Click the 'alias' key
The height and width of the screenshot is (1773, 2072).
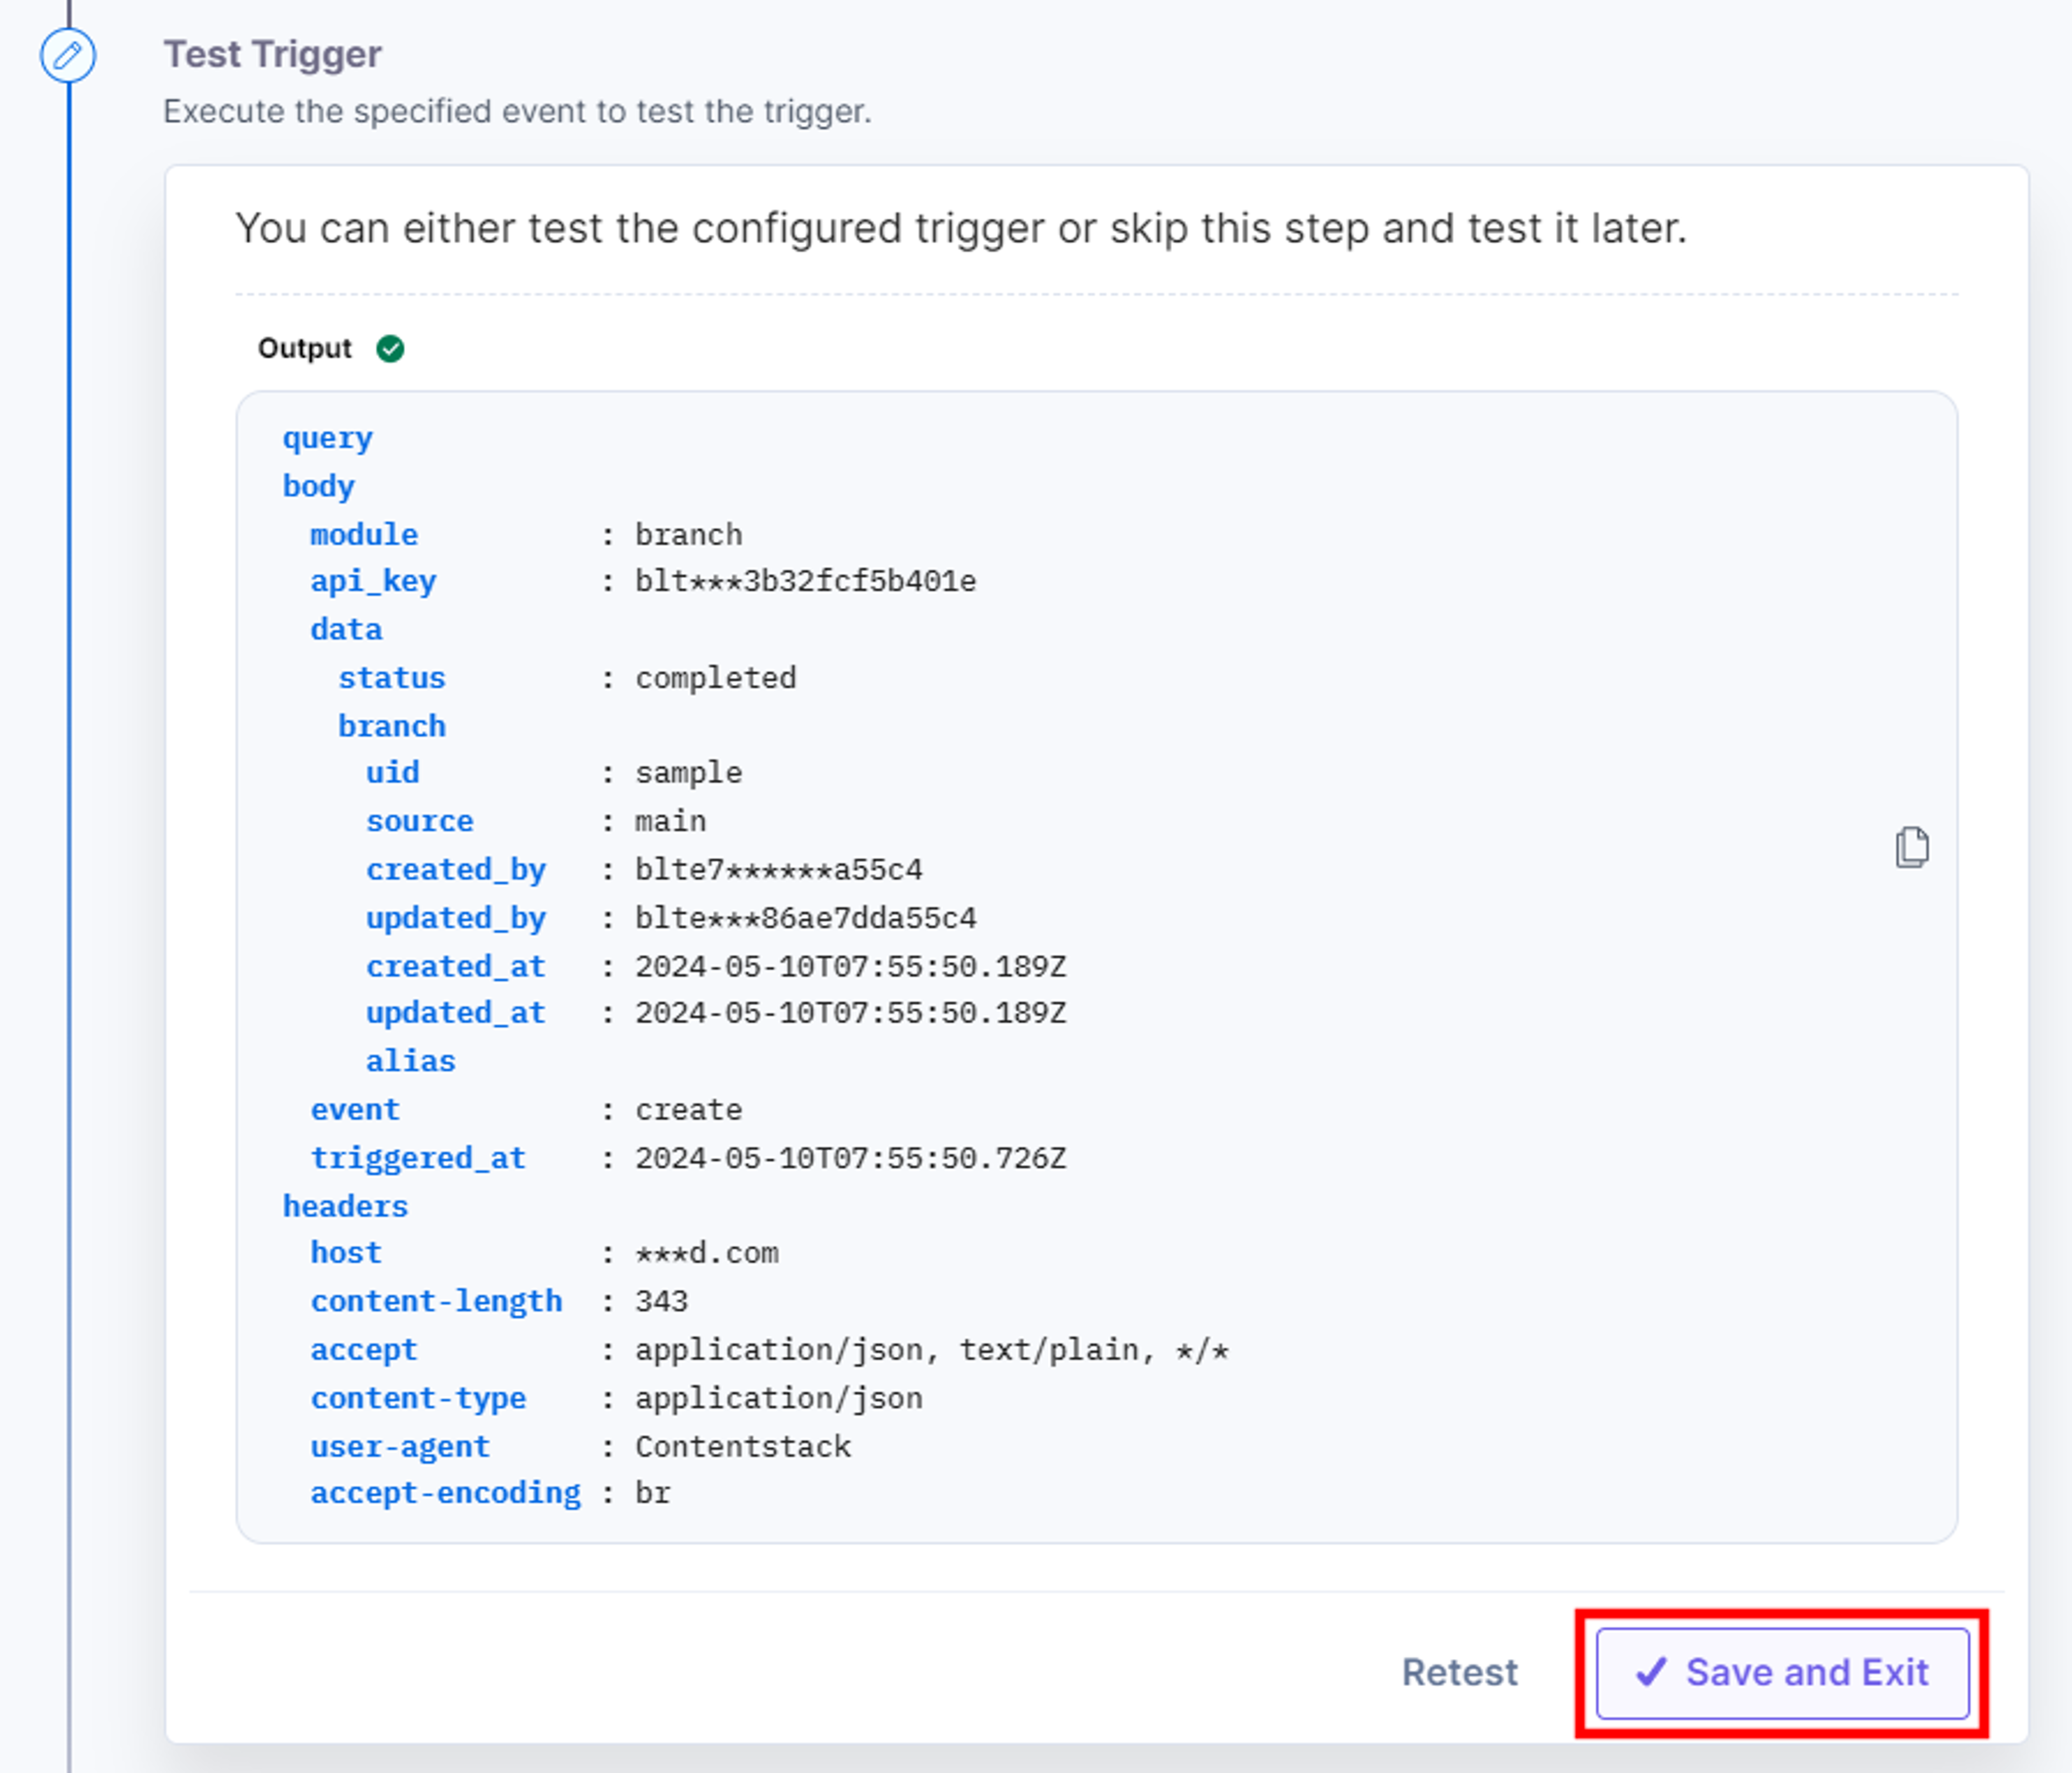click(410, 1062)
